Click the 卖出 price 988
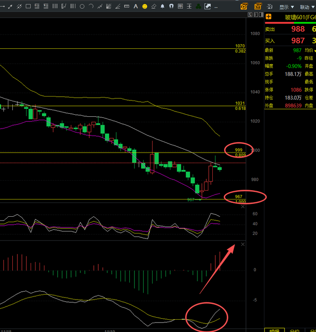This screenshot has height=332, width=316. click(x=298, y=29)
